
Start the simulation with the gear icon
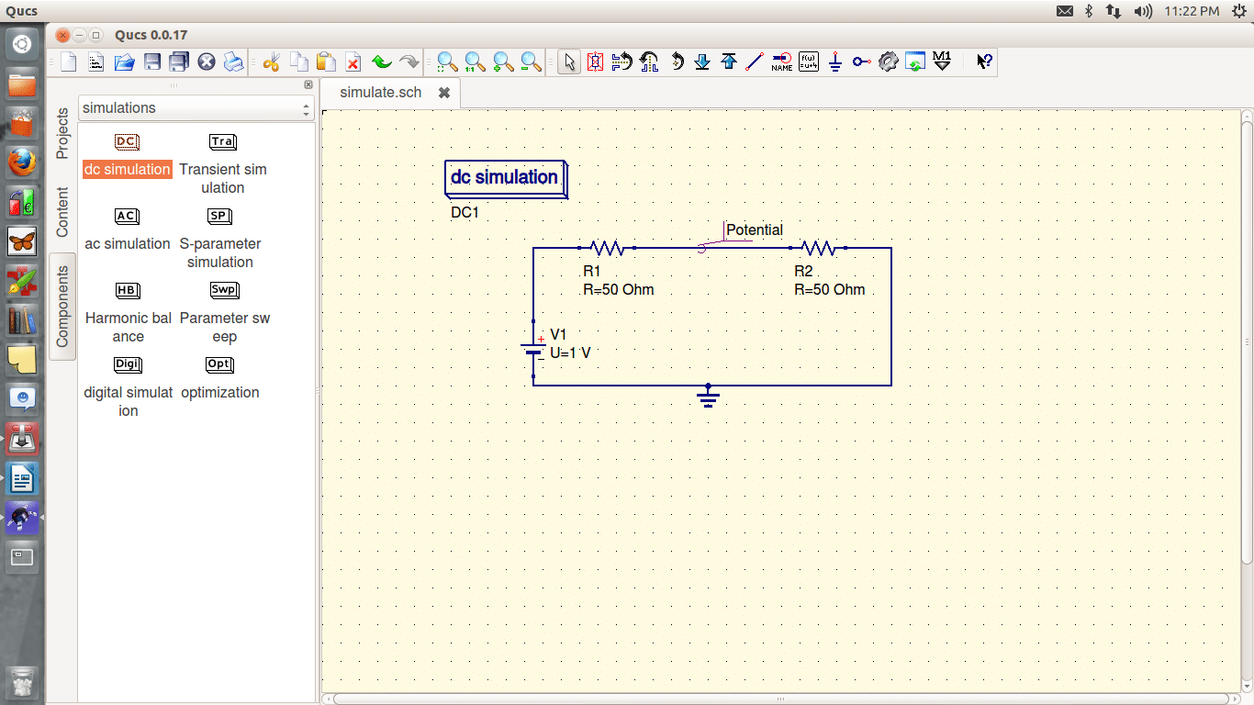(x=887, y=62)
